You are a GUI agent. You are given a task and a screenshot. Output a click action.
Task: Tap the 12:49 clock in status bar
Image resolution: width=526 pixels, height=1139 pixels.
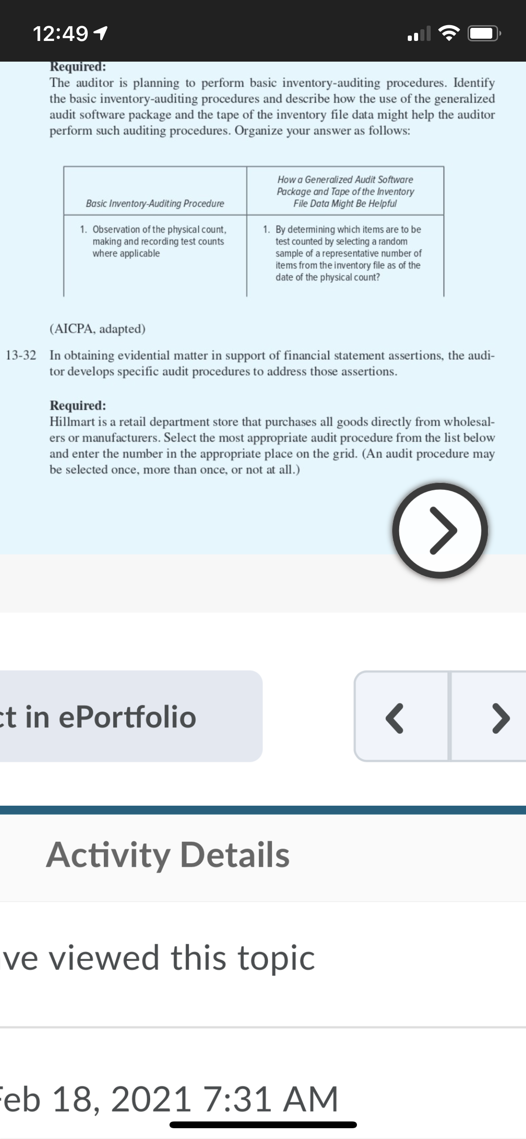tap(60, 34)
